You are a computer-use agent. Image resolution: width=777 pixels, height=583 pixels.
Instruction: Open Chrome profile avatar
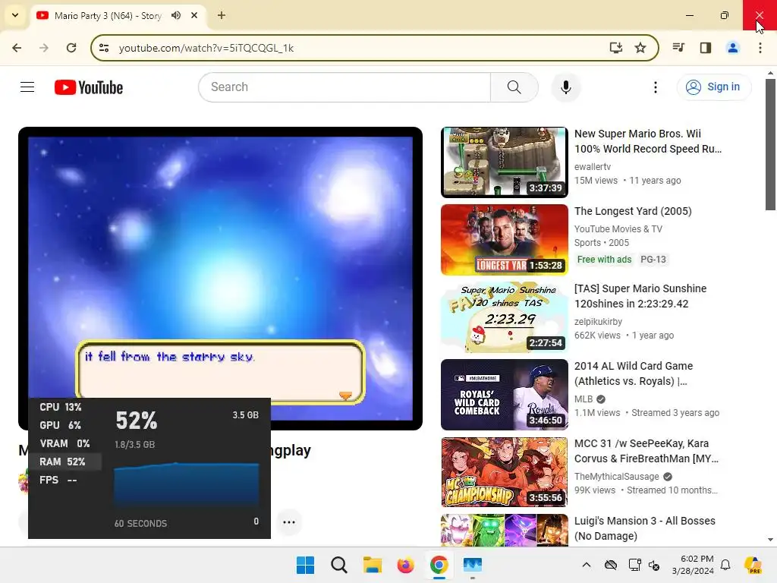pyautogui.click(x=732, y=48)
